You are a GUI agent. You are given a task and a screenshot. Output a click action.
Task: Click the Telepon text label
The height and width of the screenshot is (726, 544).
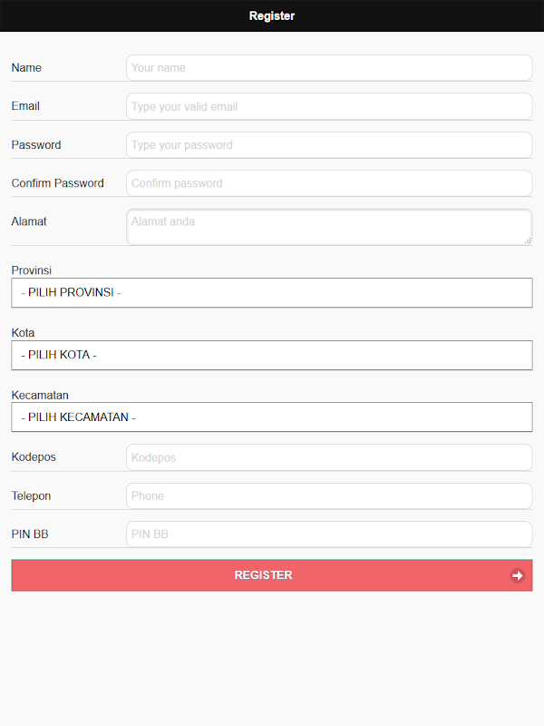click(32, 495)
